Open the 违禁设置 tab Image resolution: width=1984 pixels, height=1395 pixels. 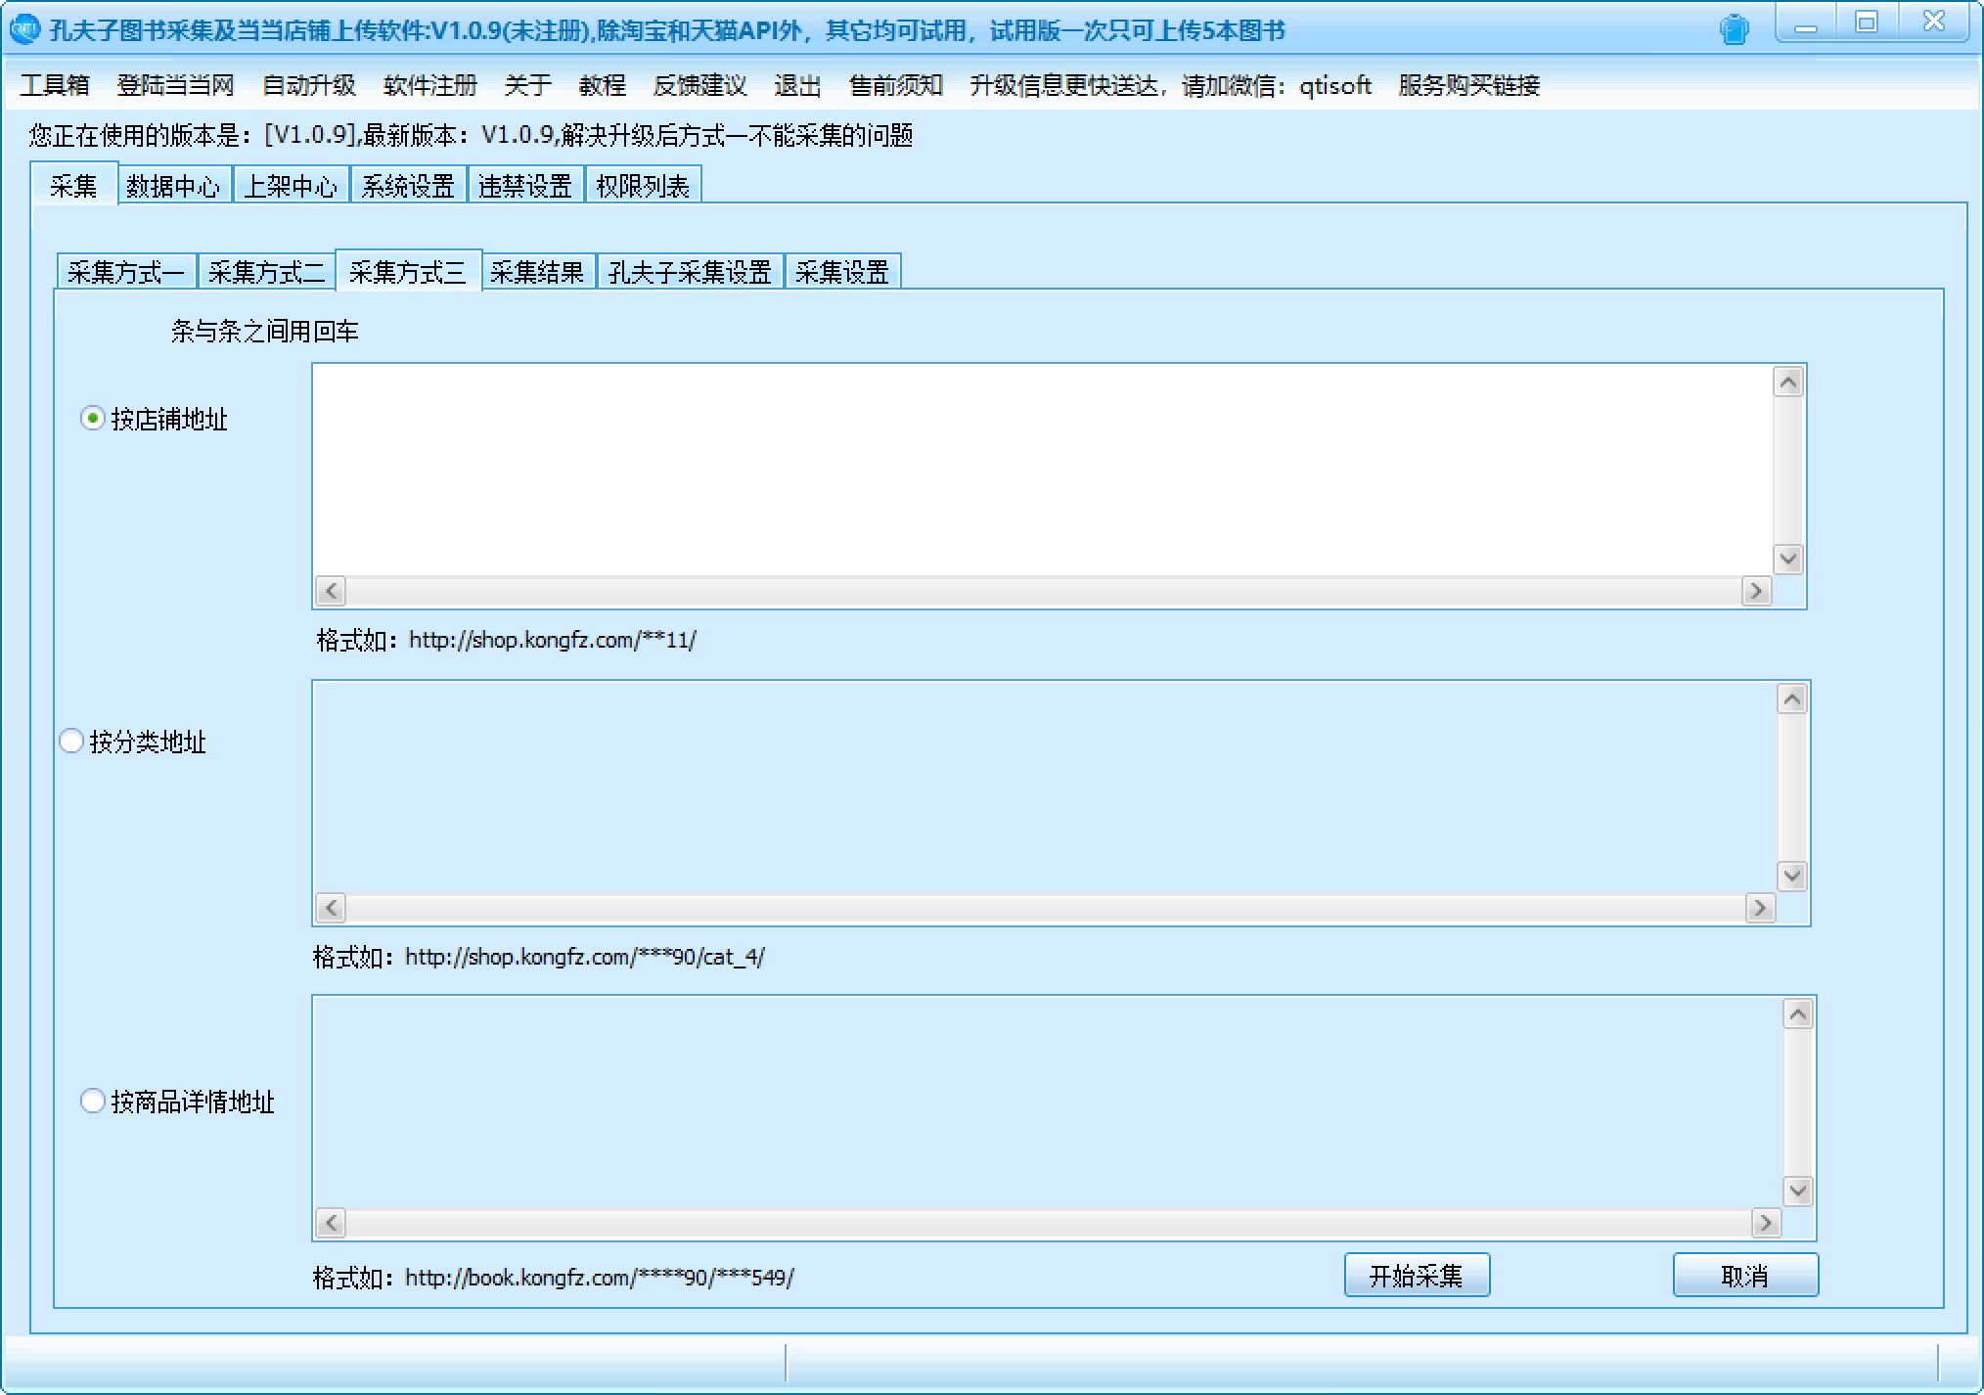525,186
